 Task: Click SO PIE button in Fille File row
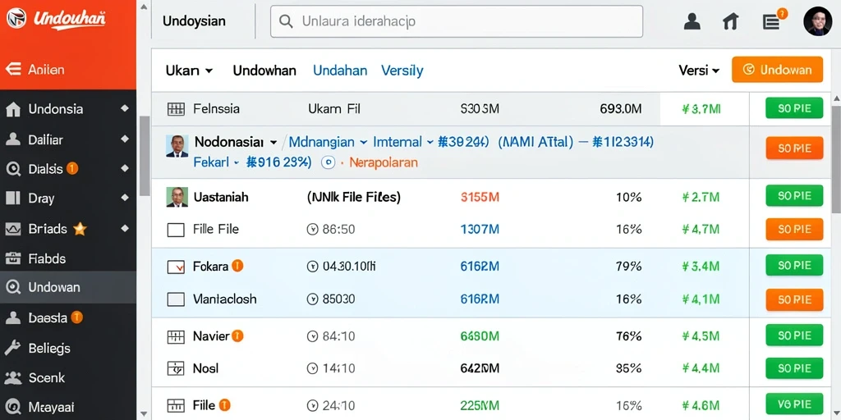tap(794, 230)
